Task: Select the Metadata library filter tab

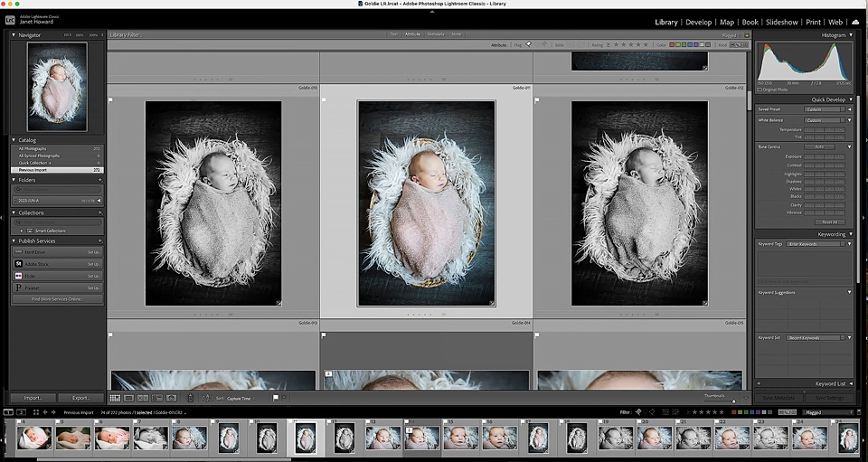Action: pyautogui.click(x=436, y=34)
